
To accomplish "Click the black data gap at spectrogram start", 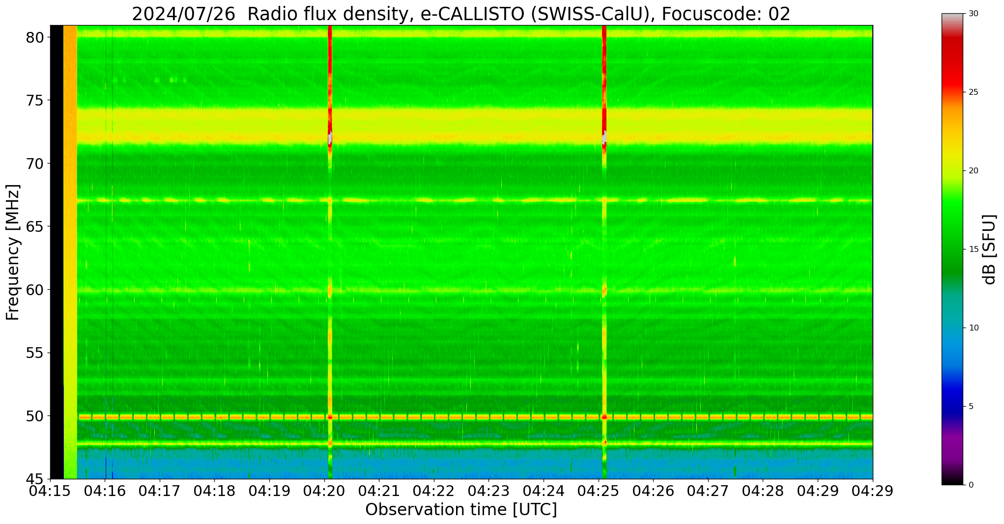I will click(57, 252).
